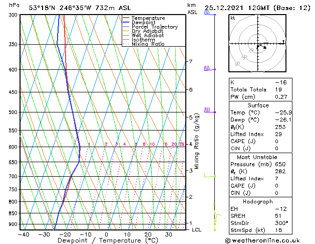Screen dimensions: 315x244
Task: Click the Dewpoint / Temperature axis label
Action: pyautogui.click(x=103, y=240)
